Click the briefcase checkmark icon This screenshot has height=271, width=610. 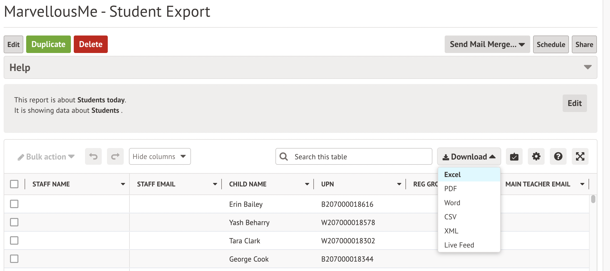(x=514, y=156)
